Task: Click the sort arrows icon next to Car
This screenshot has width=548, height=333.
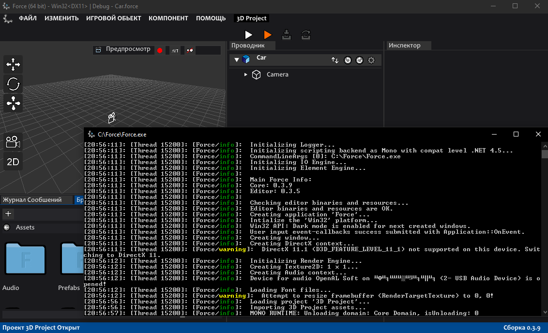Action: pyautogui.click(x=335, y=60)
